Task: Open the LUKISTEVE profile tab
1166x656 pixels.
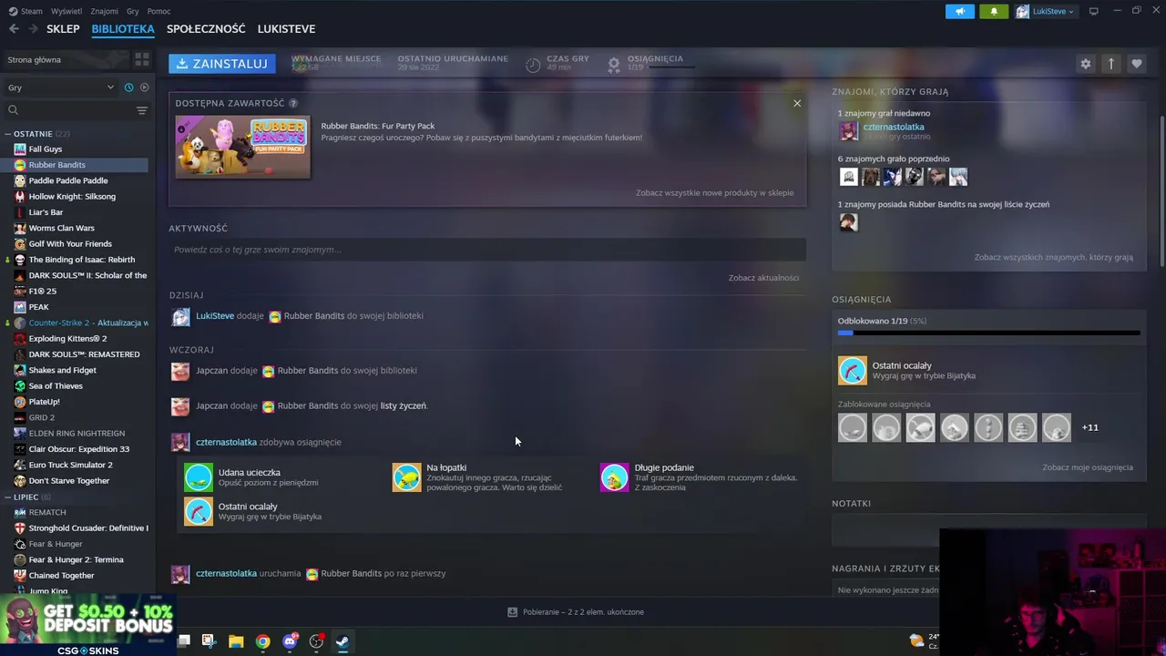Action: (x=286, y=29)
